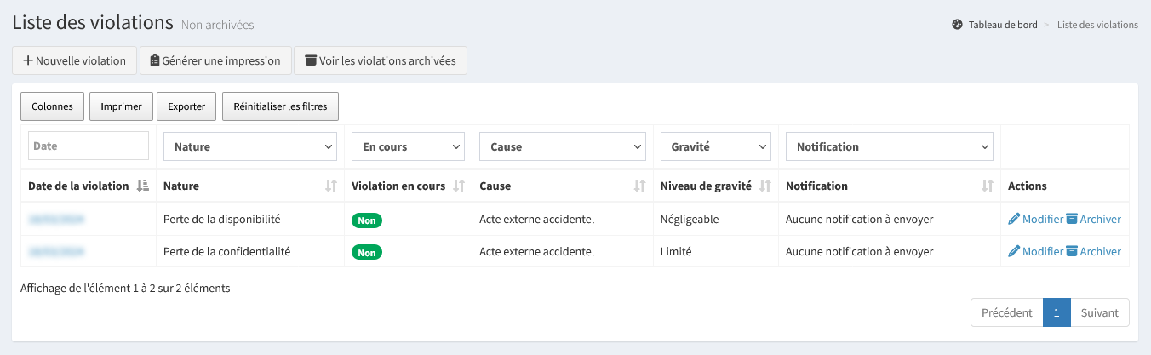The height and width of the screenshot is (355, 1151).
Task: Sort the Violation en cours column
Action: [459, 186]
